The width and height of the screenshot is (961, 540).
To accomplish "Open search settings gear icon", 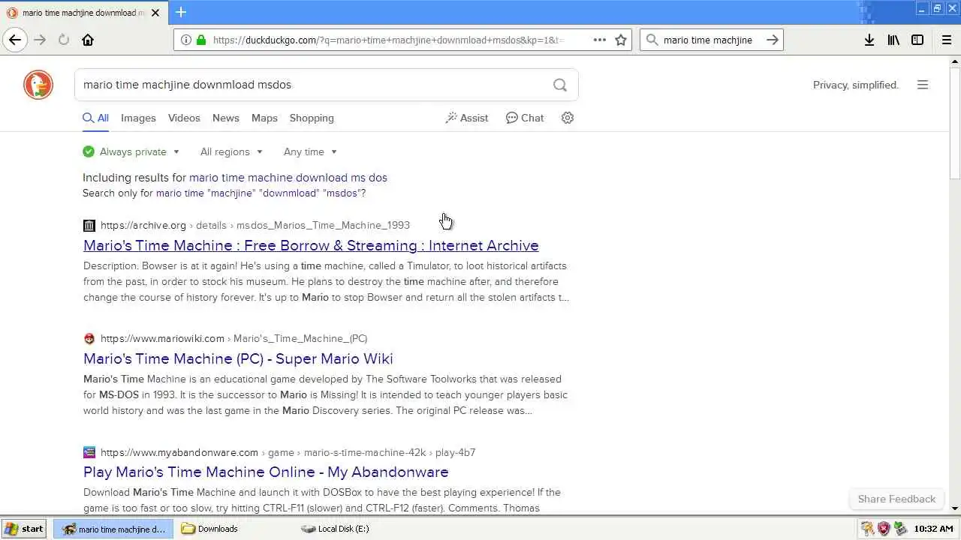I will (x=568, y=118).
